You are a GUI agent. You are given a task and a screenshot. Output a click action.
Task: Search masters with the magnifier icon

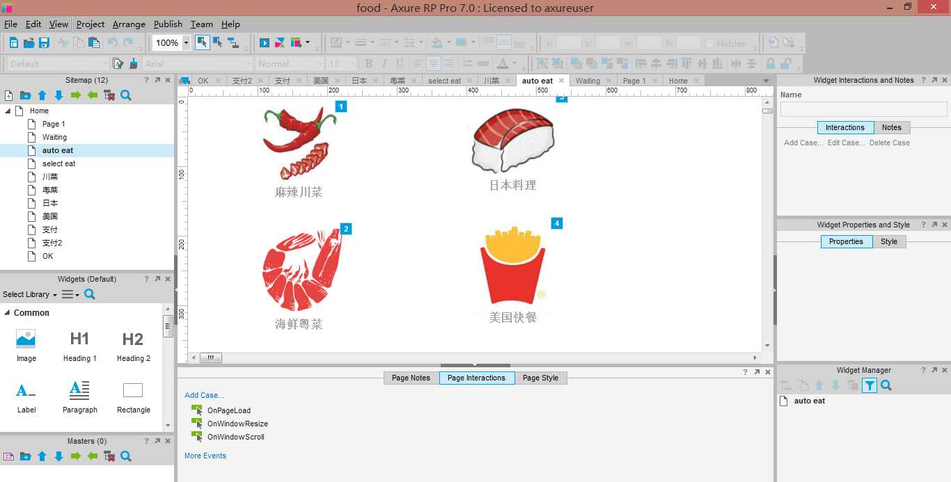click(x=126, y=456)
